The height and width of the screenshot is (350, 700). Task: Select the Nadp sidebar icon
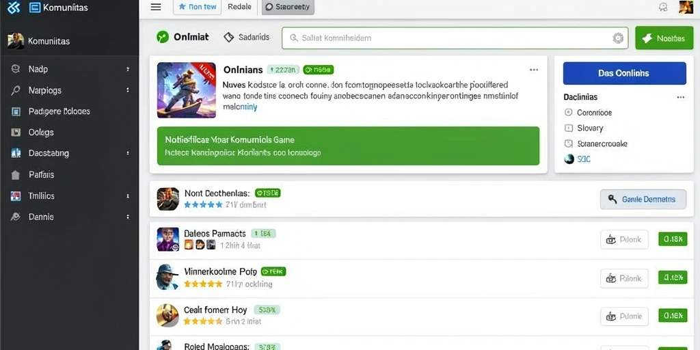point(16,69)
